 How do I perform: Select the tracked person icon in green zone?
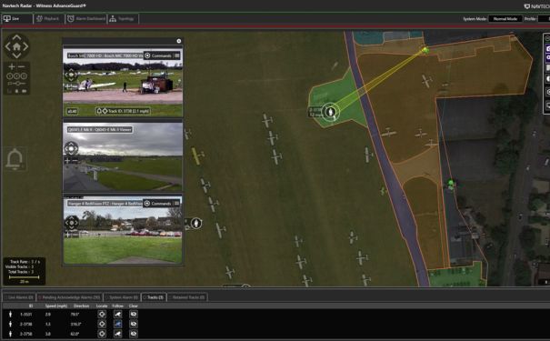coord(330,112)
